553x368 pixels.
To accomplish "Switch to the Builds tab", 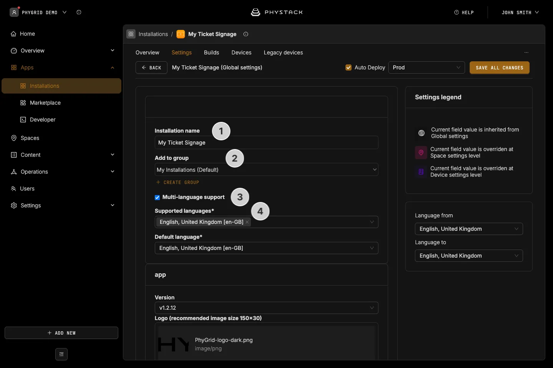I will (212, 53).
